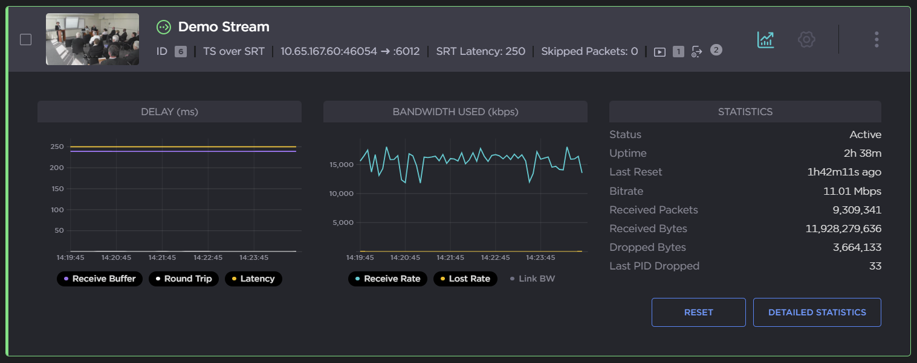Open the stream settings gear icon
The height and width of the screenshot is (363, 917).
(x=806, y=40)
